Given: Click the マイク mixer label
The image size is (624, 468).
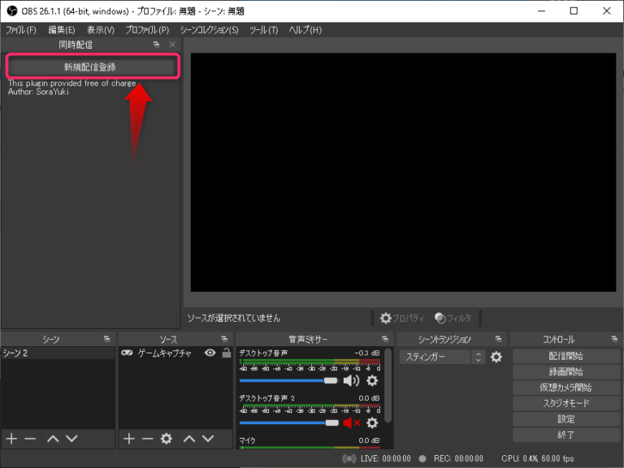Looking at the screenshot, I should point(247,440).
